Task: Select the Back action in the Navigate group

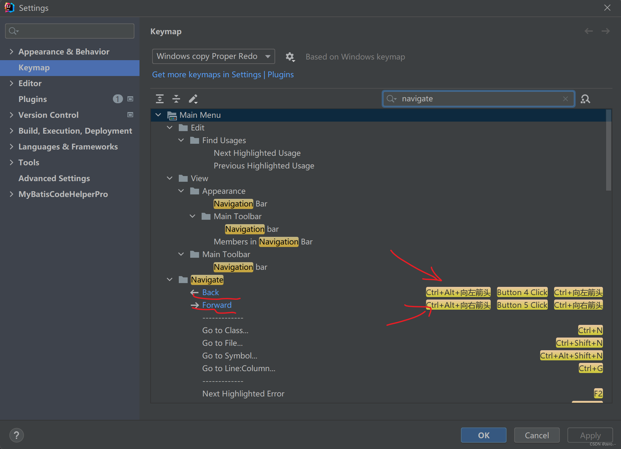Action: click(x=210, y=292)
